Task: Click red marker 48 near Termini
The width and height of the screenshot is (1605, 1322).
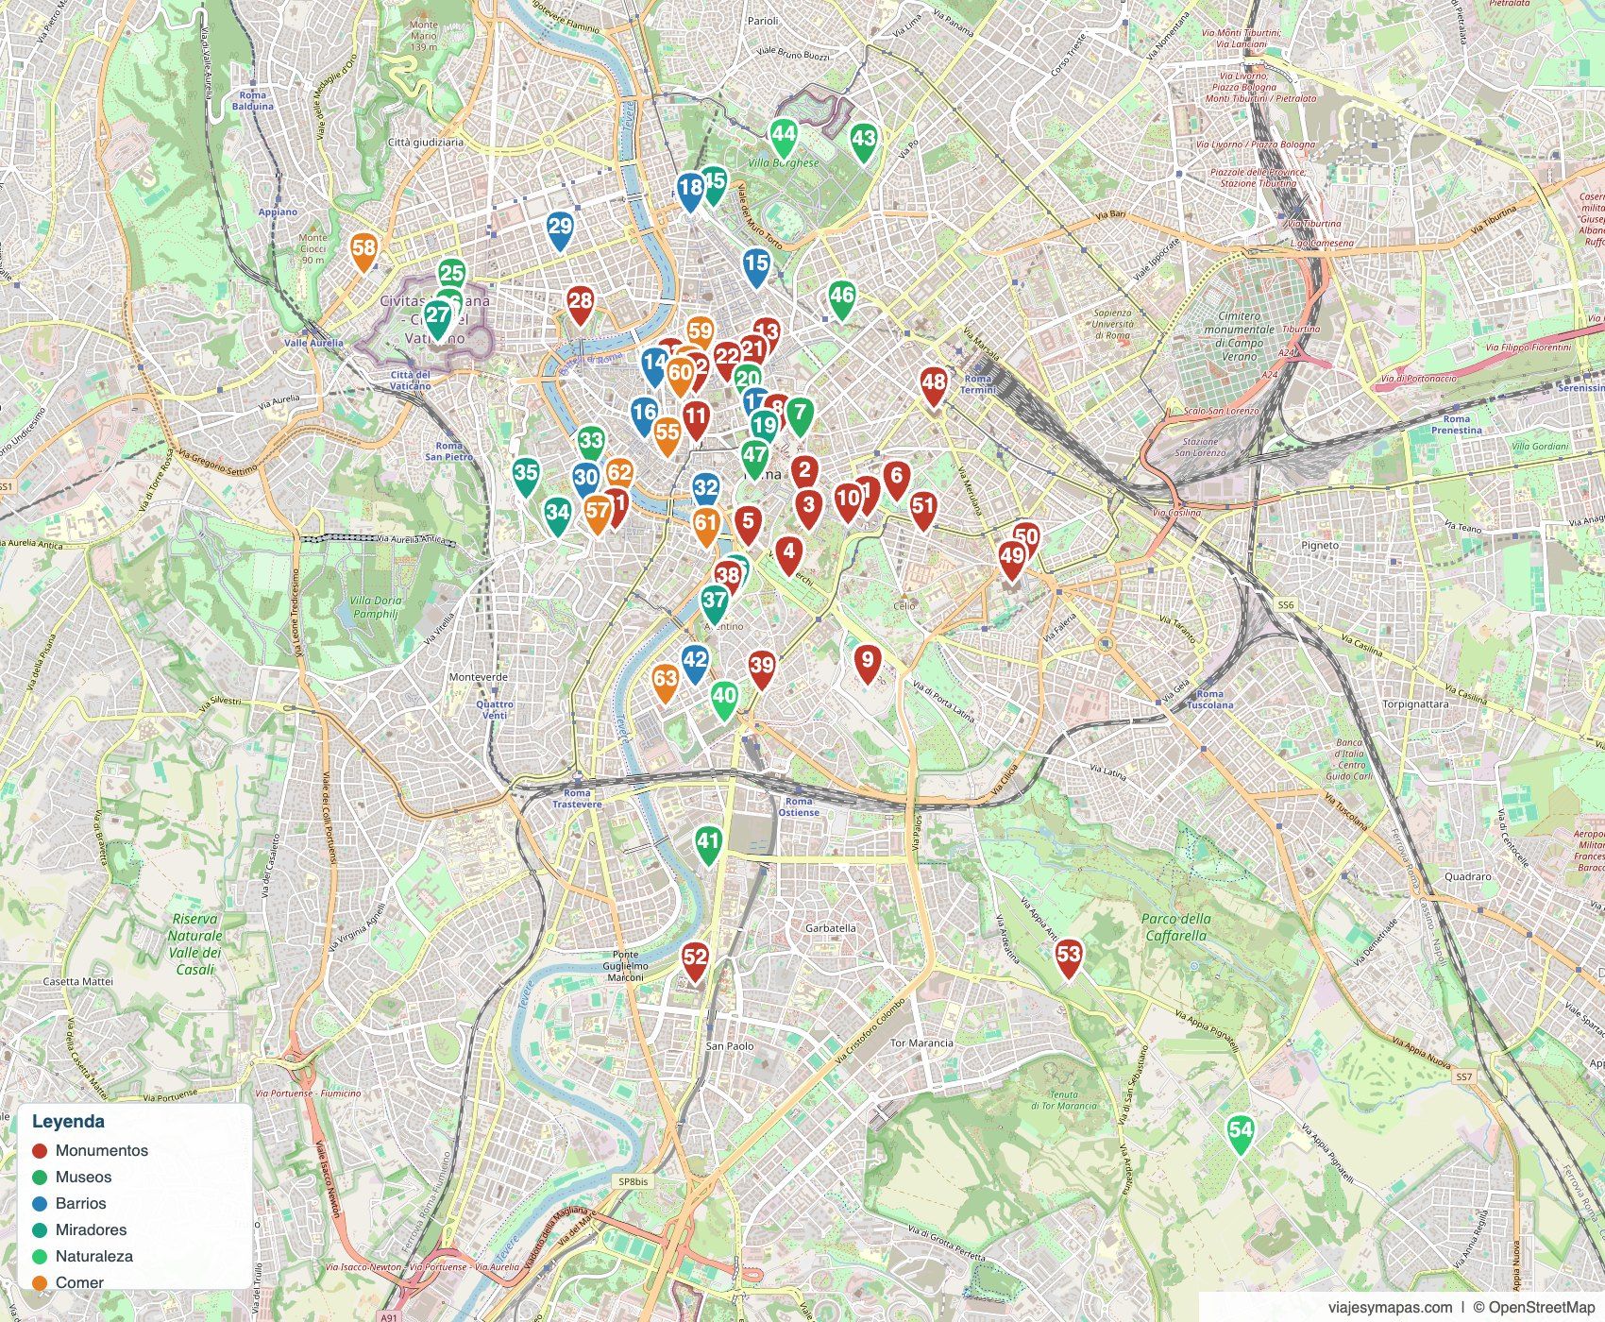Action: click(x=934, y=385)
